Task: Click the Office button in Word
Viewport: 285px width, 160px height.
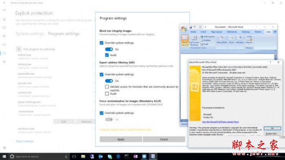Action: coord(184,28)
